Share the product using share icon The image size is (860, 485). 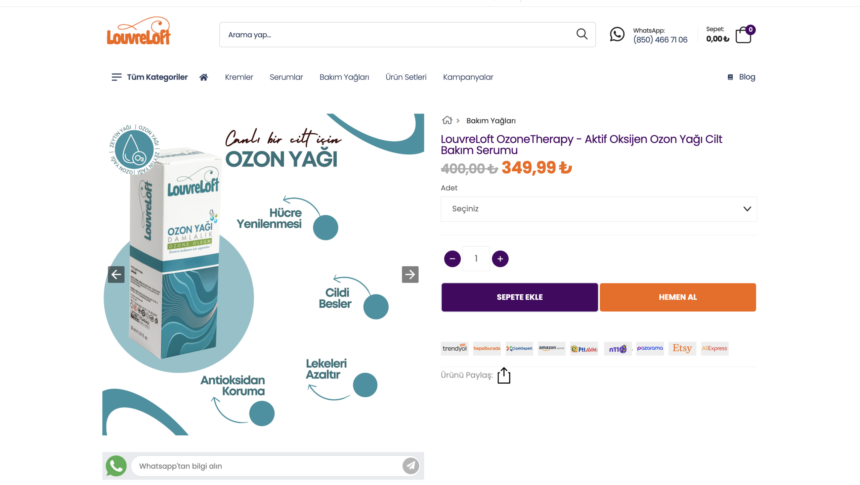coord(504,375)
